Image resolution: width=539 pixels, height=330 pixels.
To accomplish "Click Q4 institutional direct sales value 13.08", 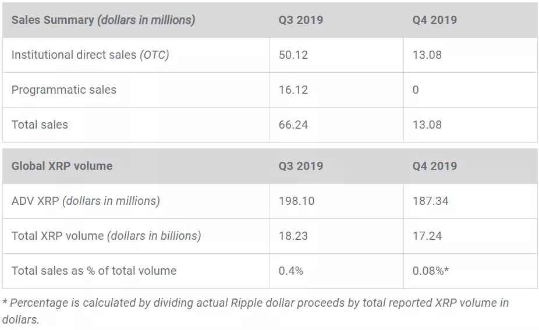I will [427, 55].
